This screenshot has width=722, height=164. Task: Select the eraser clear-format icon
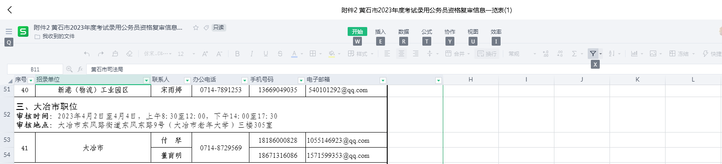[x=129, y=54]
